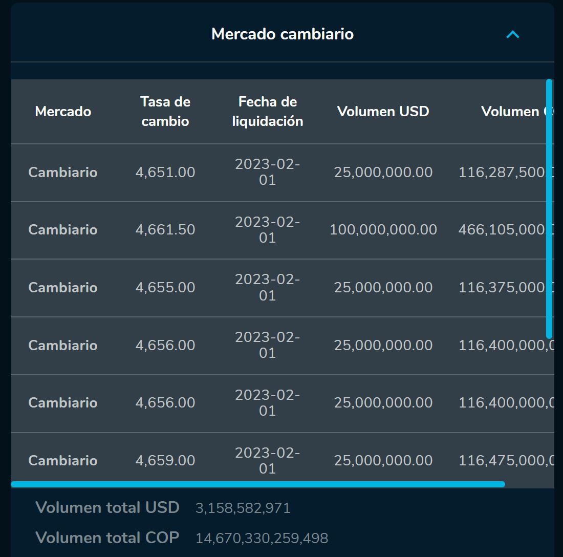Click the Mercado column header

[62, 112]
